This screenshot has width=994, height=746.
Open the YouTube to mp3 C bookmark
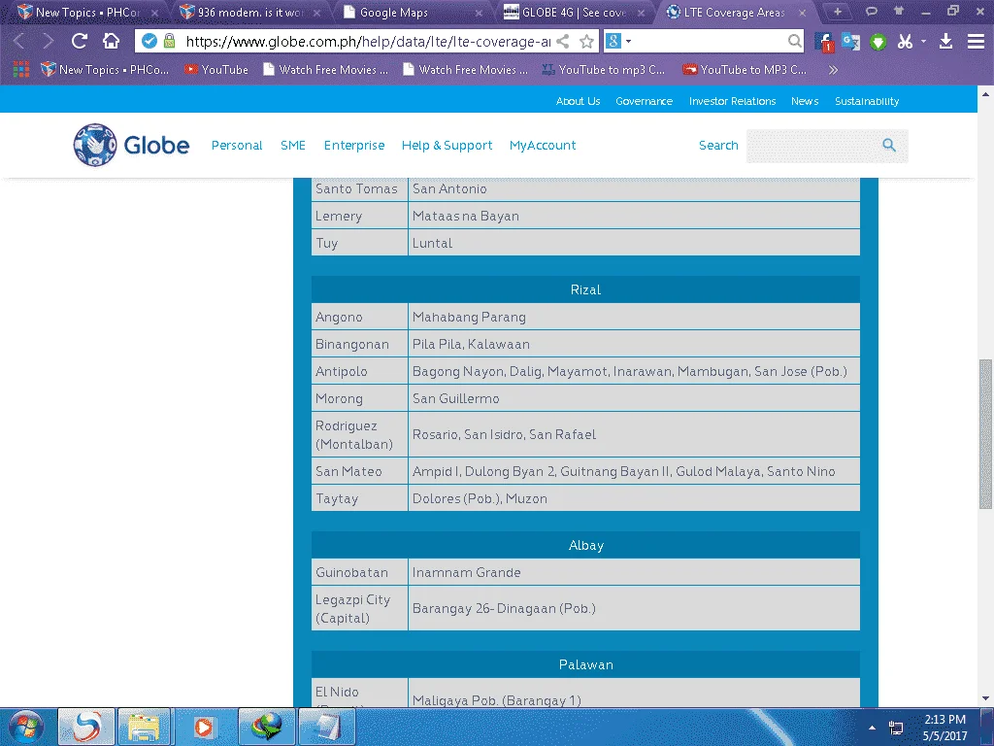tap(604, 70)
